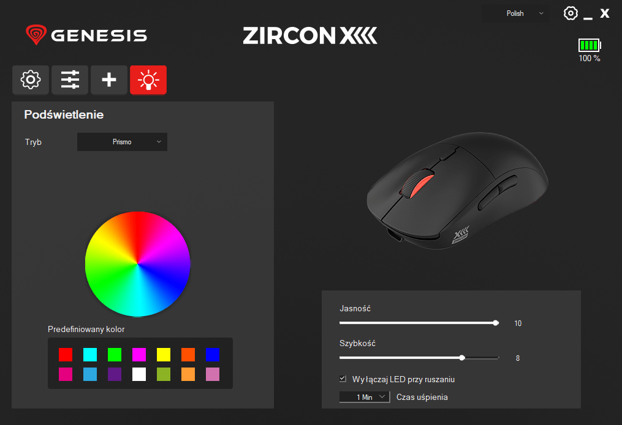
Task: Toggle Wyłączaj LED przy ruszaniu checkbox
Action: point(343,379)
